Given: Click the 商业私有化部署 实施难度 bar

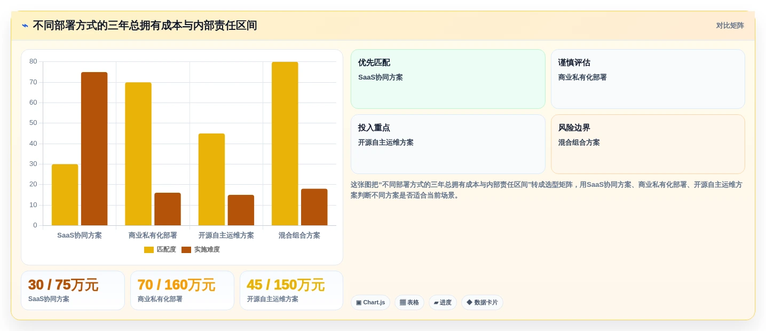Looking at the screenshot, I should [x=168, y=209].
